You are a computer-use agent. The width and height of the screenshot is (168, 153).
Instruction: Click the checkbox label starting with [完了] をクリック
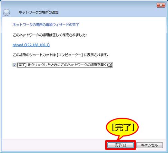(65, 65)
